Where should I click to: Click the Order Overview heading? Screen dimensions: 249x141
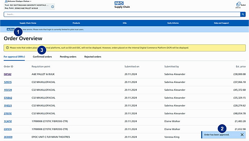[23, 38]
